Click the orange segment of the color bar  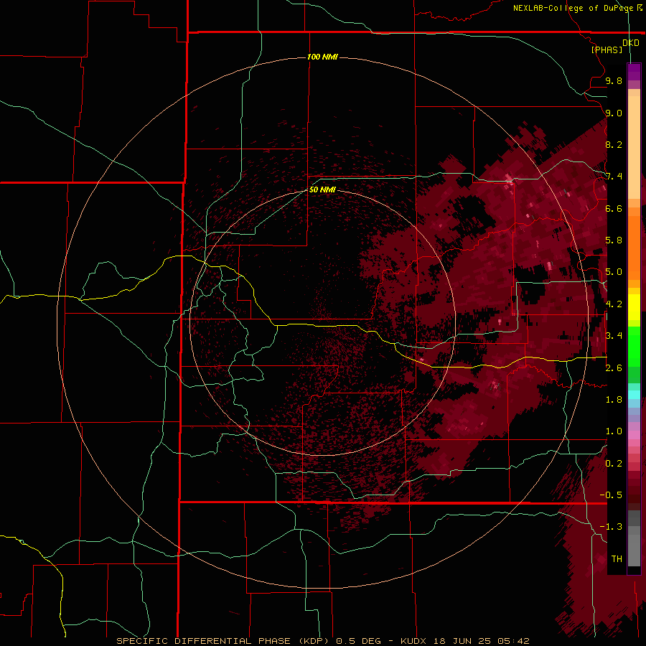[x=634, y=247]
